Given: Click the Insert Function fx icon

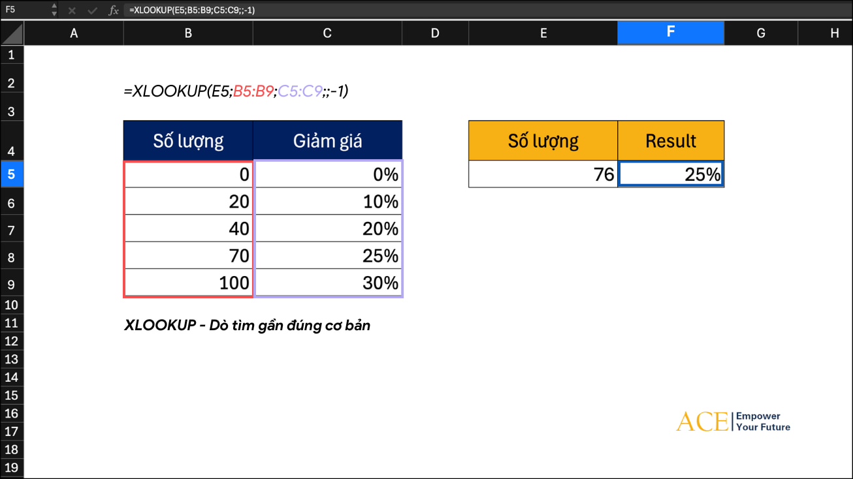Looking at the screenshot, I should [114, 10].
